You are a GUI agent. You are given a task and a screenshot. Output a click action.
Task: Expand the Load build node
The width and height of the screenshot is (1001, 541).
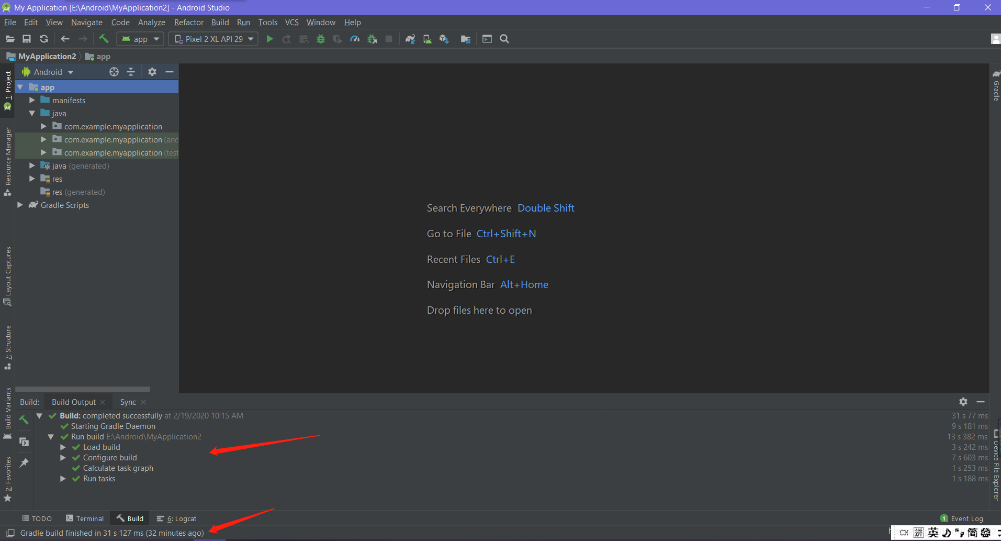(x=63, y=447)
